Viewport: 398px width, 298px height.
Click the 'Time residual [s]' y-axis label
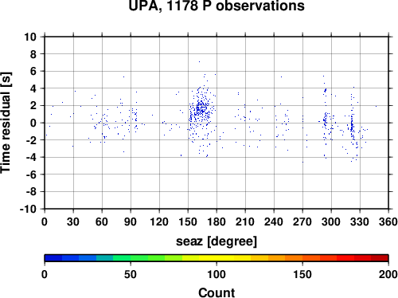[6, 123]
